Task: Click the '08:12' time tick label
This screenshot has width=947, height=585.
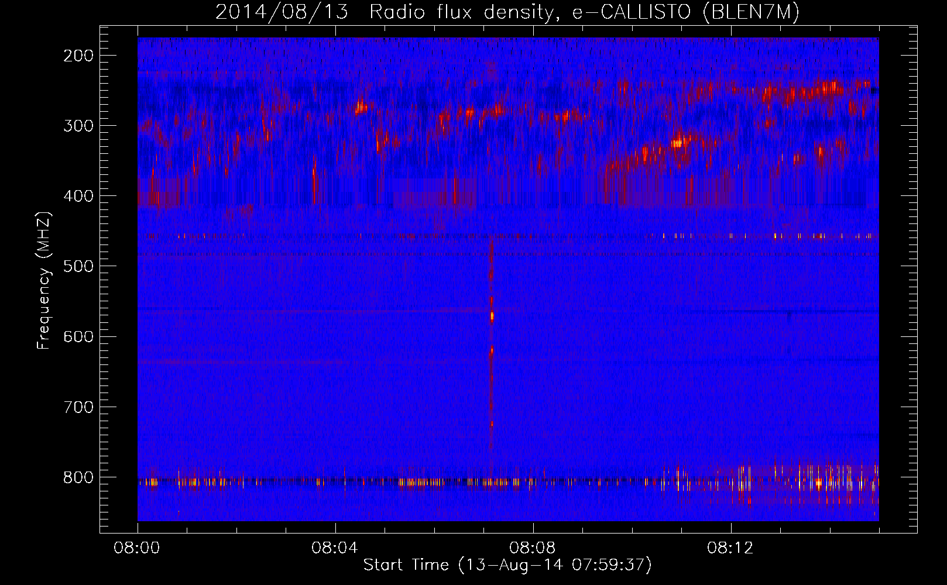Action: [x=730, y=548]
